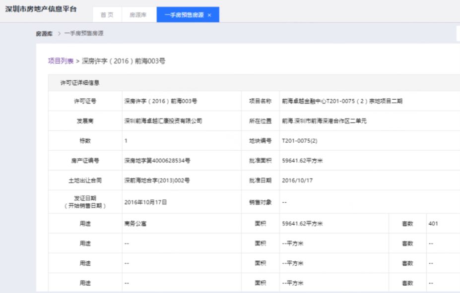This screenshot has height=293, width=460.
Task: Click the breadcrumb chevron separator after 房源库
Action: [x=59, y=34]
